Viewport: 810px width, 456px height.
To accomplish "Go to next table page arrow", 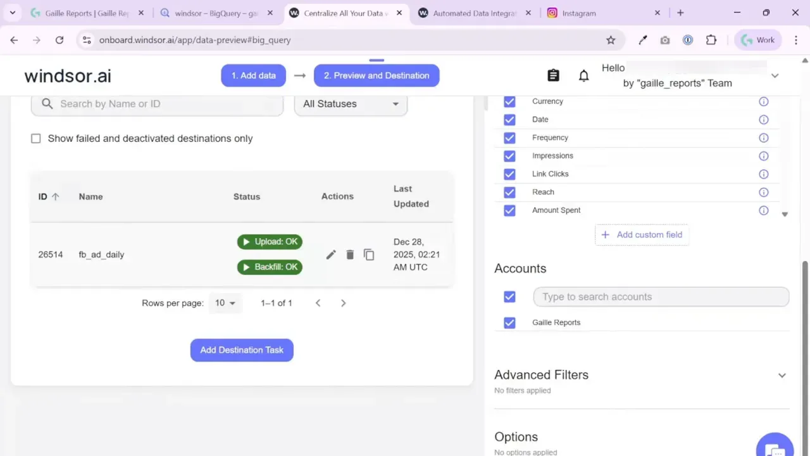I will (x=344, y=303).
